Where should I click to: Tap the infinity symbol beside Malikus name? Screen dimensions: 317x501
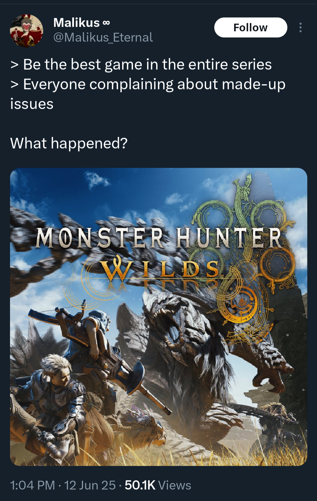(107, 23)
